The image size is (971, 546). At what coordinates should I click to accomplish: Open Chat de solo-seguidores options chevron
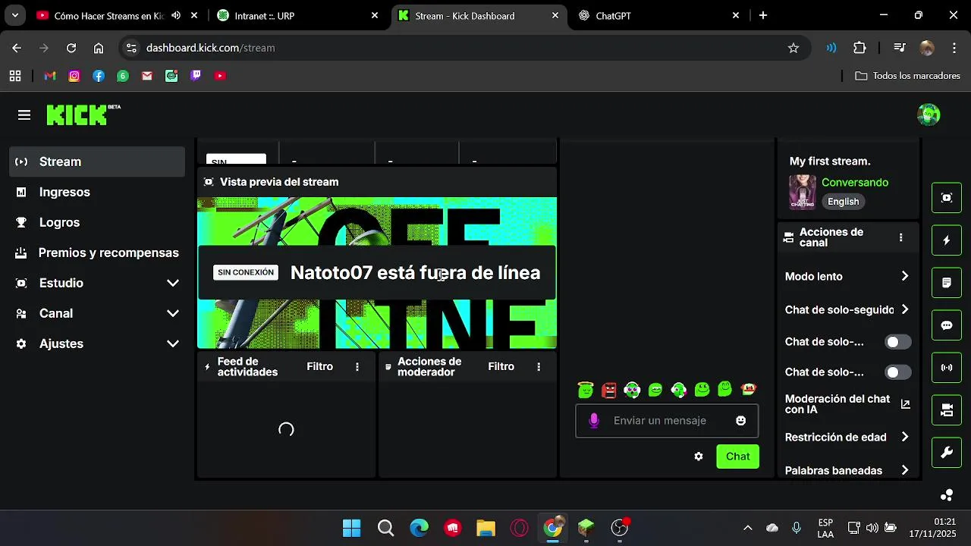click(904, 310)
